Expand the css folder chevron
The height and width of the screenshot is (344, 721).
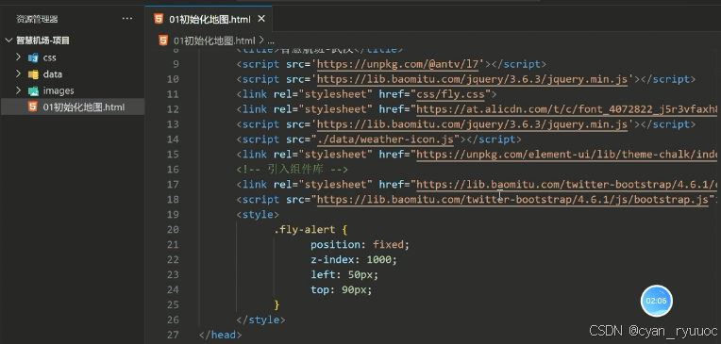click(x=18, y=57)
